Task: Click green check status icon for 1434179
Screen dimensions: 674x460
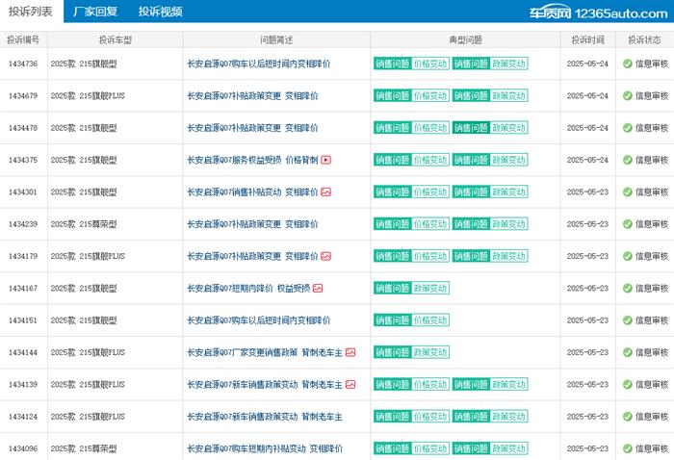Action: 628,256
